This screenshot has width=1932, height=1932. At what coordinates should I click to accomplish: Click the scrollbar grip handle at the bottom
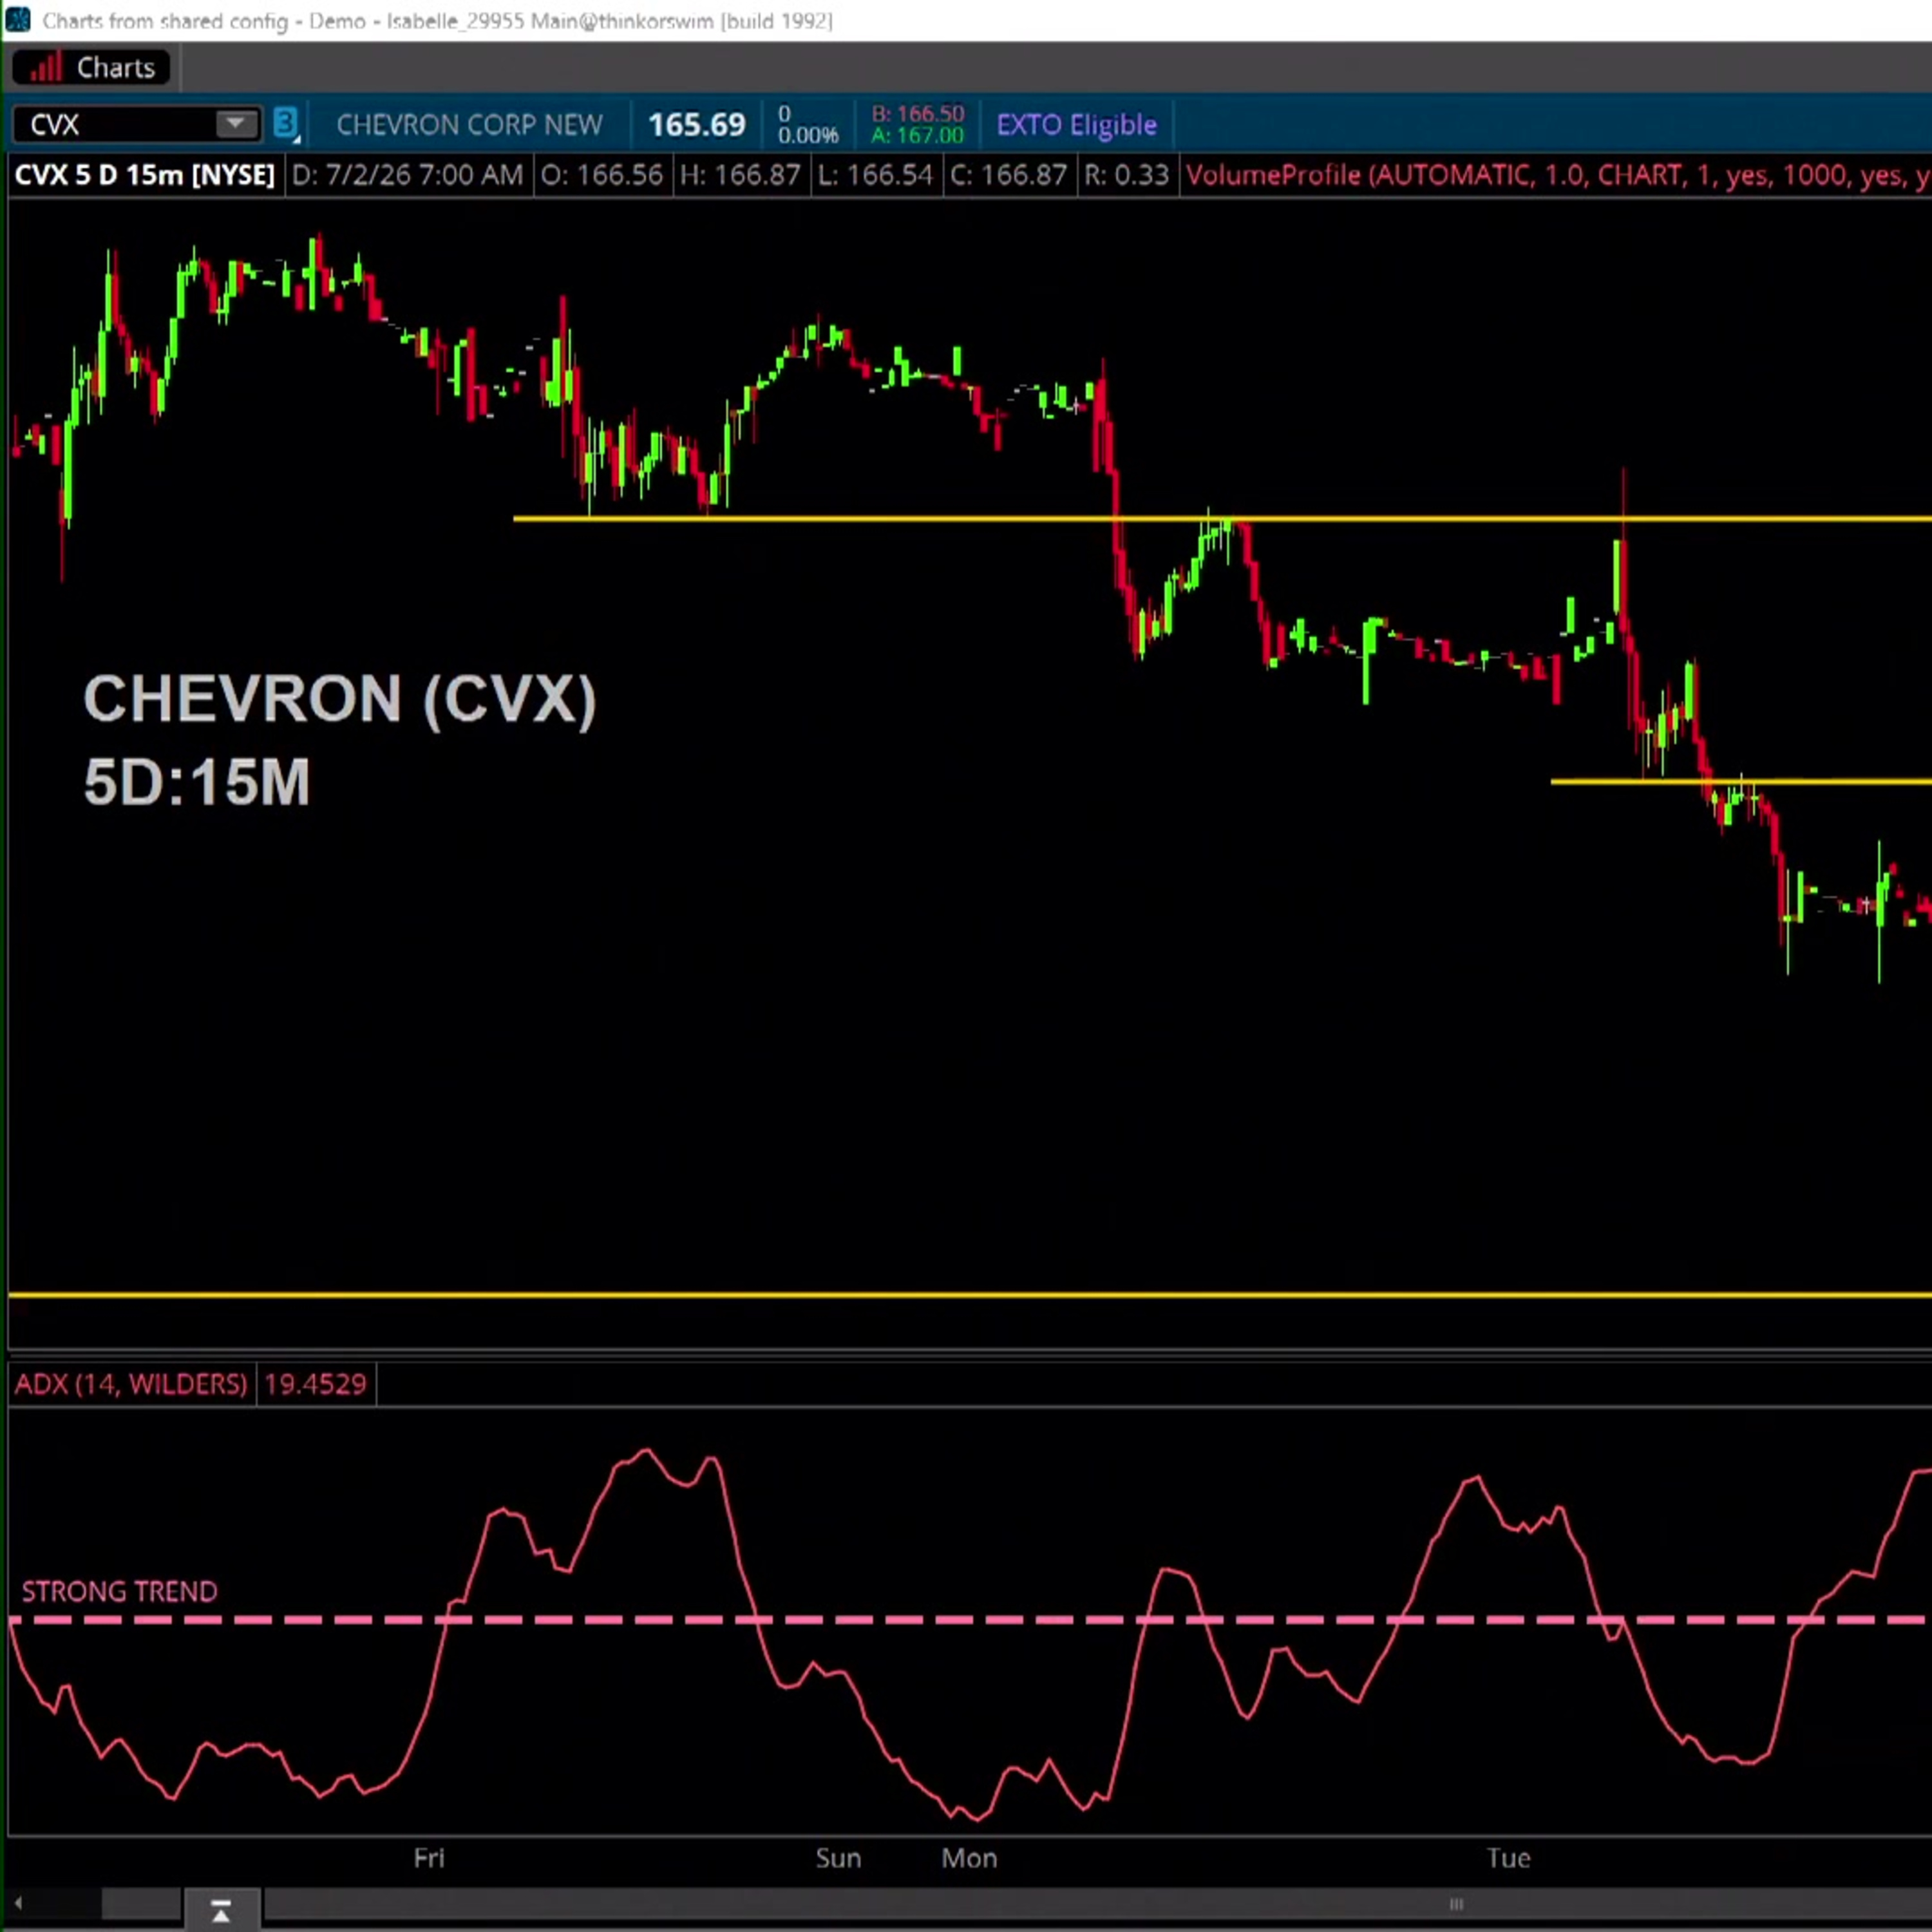click(x=1456, y=1904)
